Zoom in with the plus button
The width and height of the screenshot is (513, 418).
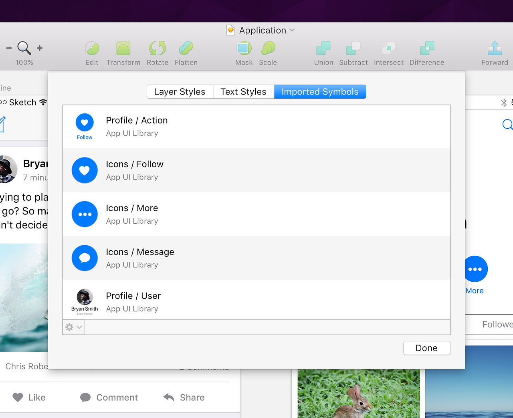point(40,48)
